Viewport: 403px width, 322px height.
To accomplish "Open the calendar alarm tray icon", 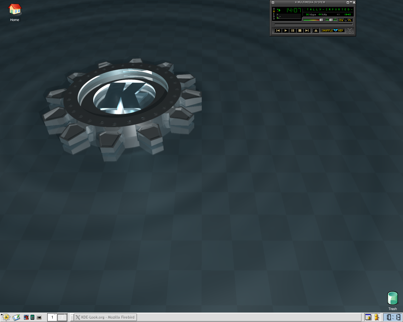I will (368, 317).
